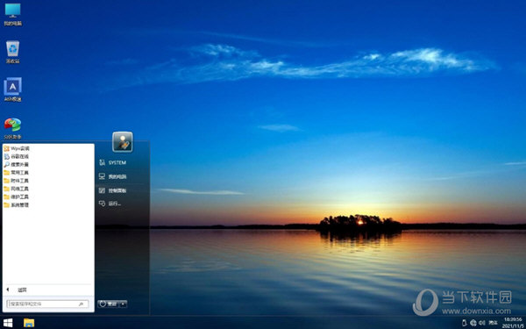Open File Explorer from the taskbar
This screenshot has height=329, width=526.
coord(29,323)
